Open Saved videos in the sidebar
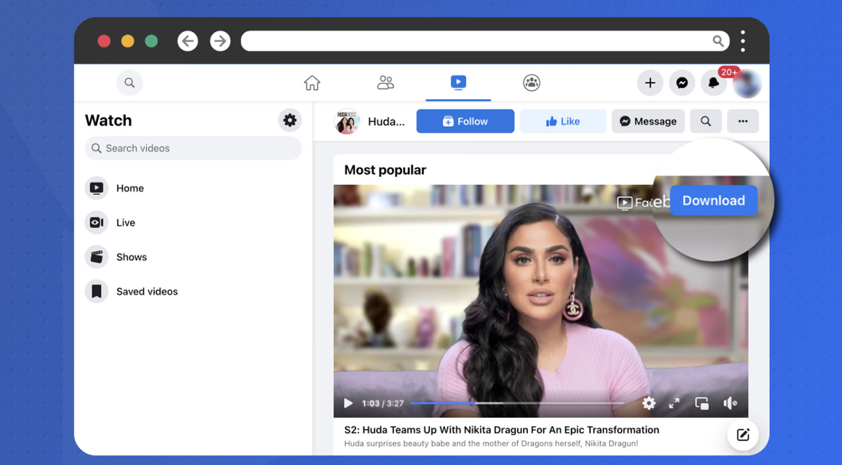Image resolution: width=842 pixels, height=465 pixels. (x=147, y=292)
